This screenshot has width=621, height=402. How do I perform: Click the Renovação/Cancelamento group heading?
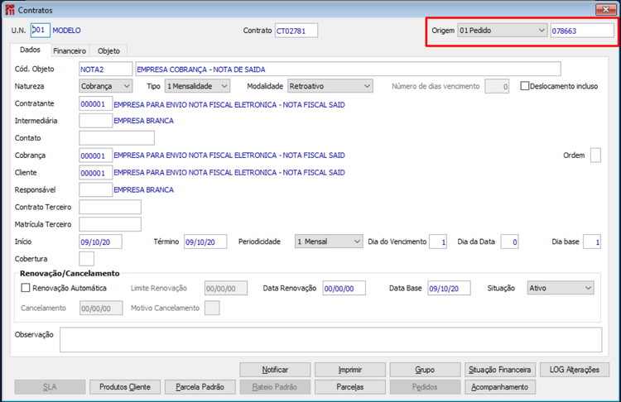(x=70, y=273)
